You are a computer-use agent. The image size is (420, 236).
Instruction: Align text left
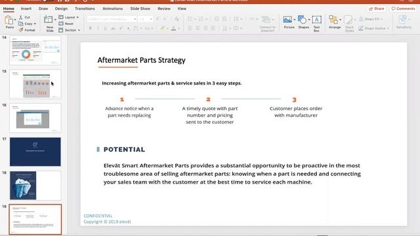(x=190, y=28)
